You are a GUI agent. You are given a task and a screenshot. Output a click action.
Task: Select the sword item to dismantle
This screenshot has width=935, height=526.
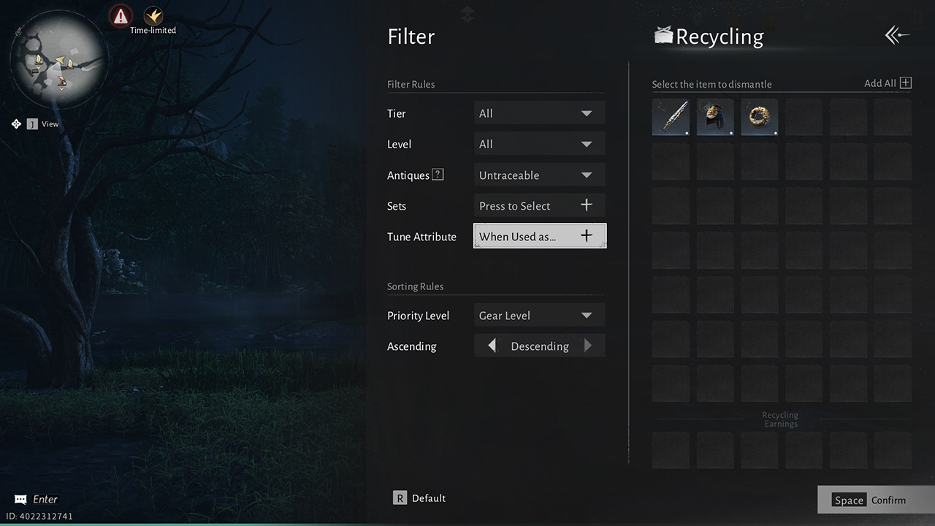click(670, 117)
